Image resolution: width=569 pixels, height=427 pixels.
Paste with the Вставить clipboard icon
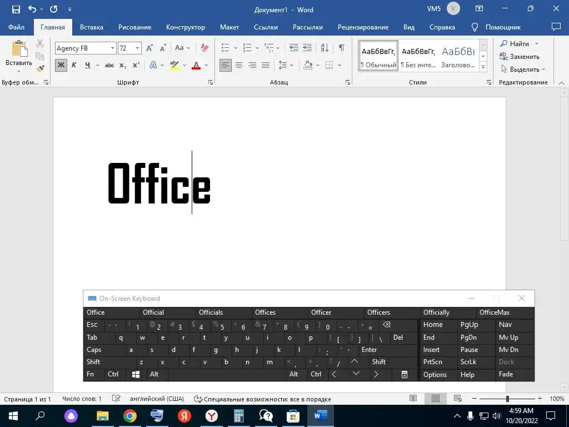coord(19,49)
